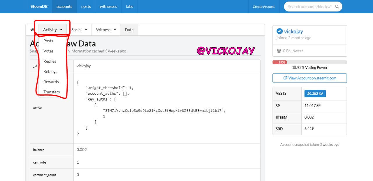Click the STM7iYvnz active key string
Screen dimensions: 373x181
coord(164,111)
